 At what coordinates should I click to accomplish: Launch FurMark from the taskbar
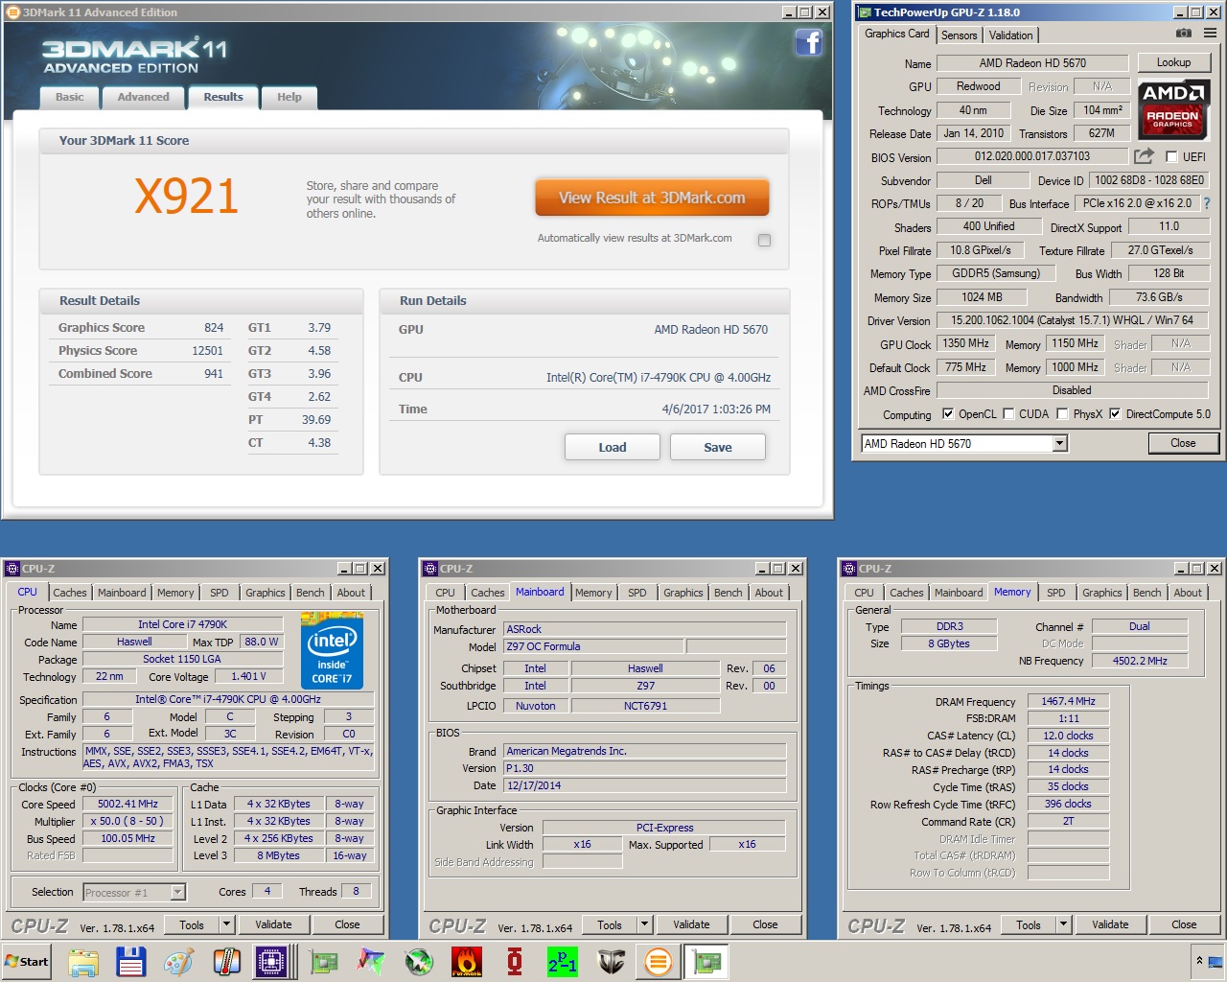467,962
